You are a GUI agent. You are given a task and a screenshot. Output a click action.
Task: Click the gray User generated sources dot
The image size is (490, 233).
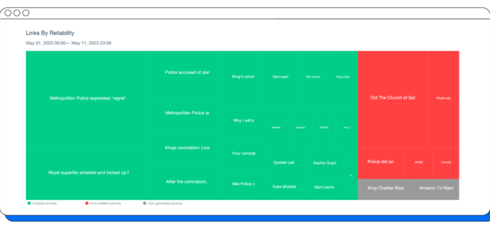(145, 203)
